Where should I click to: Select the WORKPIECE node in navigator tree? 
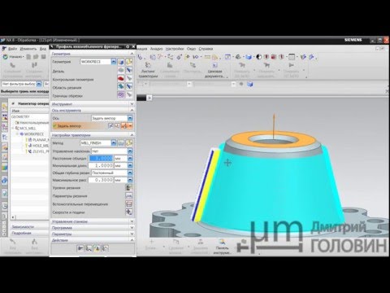click(34, 134)
